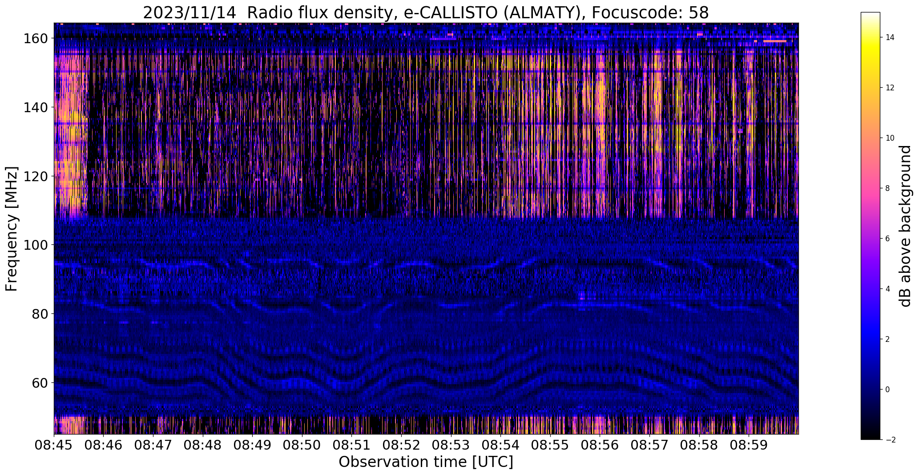
Task: Click the 08:51 time tick label
Action: 352,445
